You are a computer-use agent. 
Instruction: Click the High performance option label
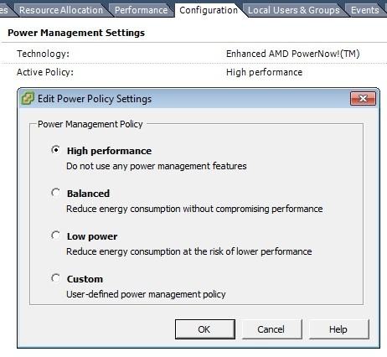click(109, 151)
